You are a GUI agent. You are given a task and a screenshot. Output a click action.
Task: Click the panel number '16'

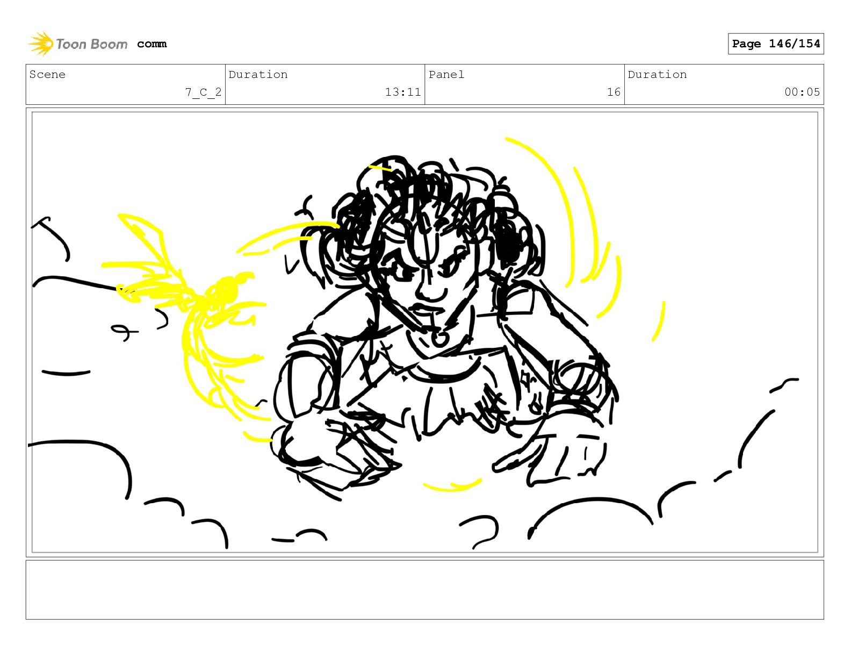point(614,92)
